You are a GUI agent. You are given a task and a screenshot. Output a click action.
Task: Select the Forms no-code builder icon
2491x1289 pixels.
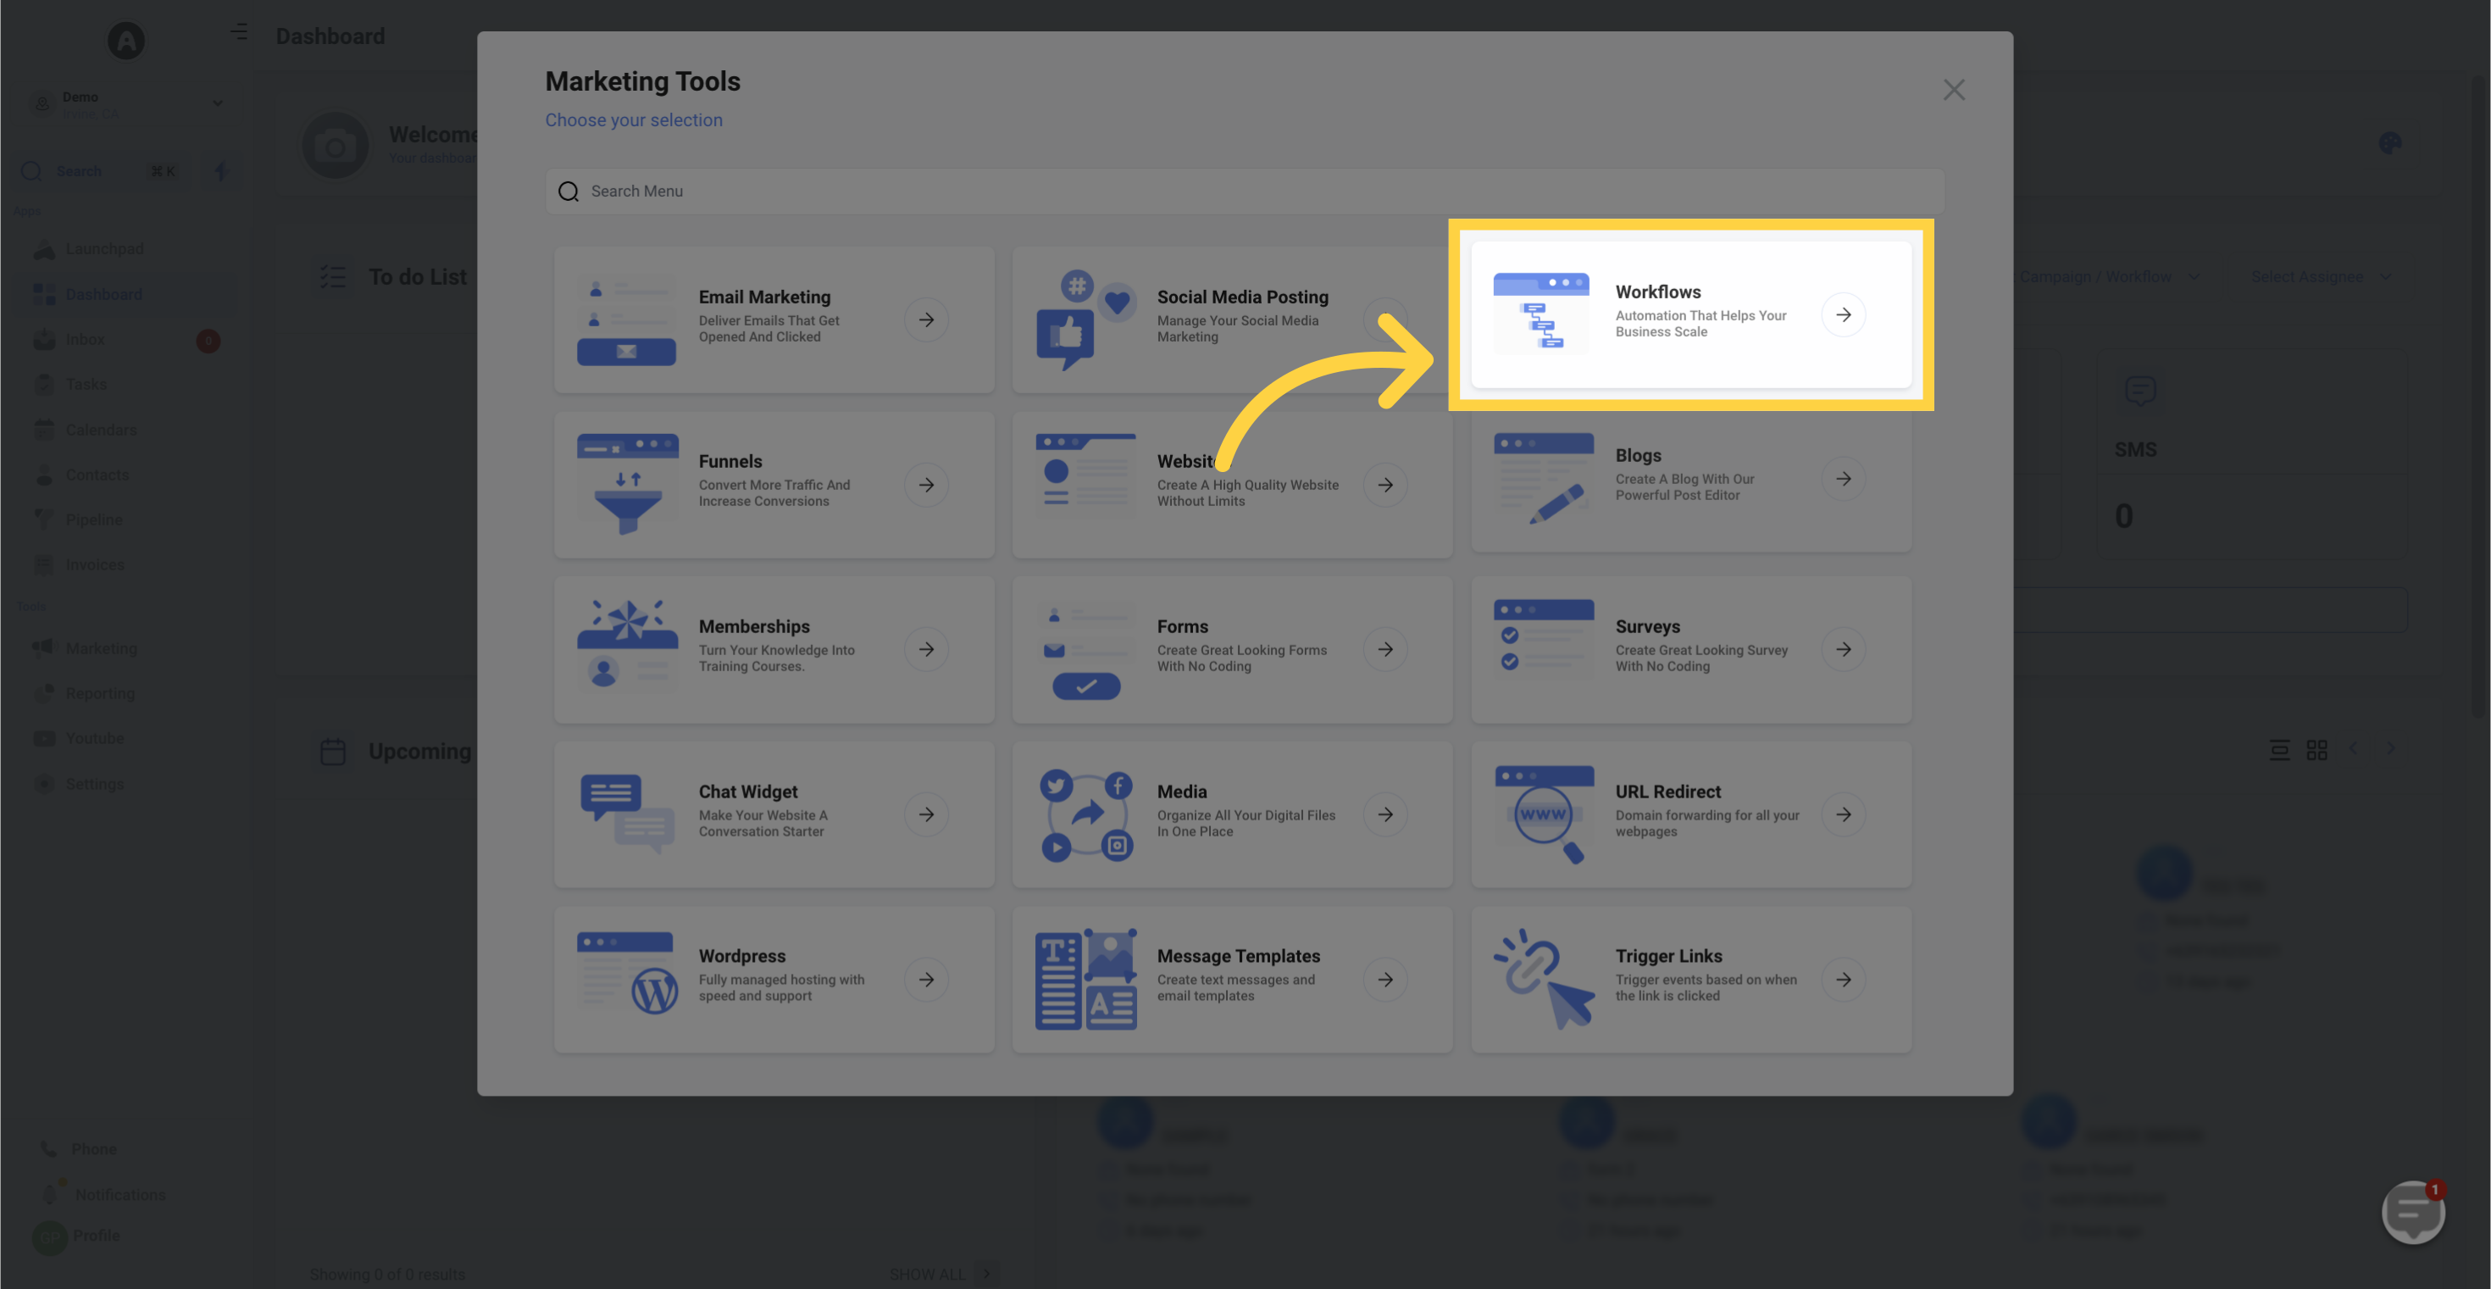click(1083, 647)
